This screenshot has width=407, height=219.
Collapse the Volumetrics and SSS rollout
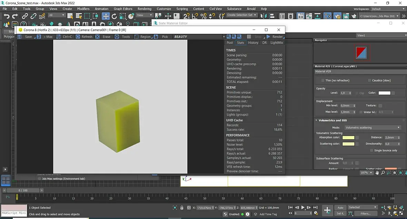[x=317, y=120]
